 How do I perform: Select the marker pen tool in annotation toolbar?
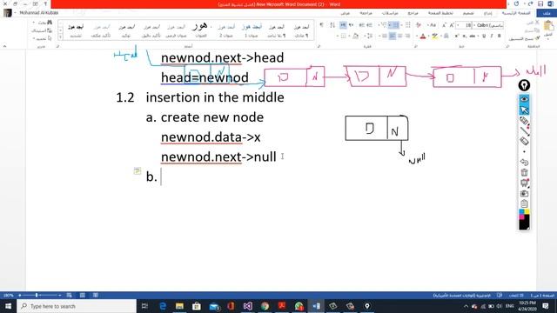pos(524,121)
